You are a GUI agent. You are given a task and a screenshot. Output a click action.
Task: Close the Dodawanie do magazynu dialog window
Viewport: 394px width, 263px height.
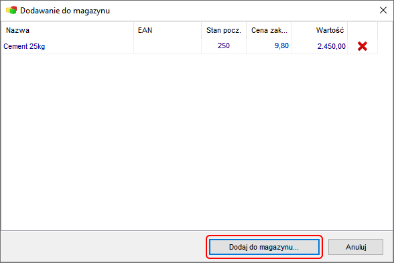click(383, 10)
